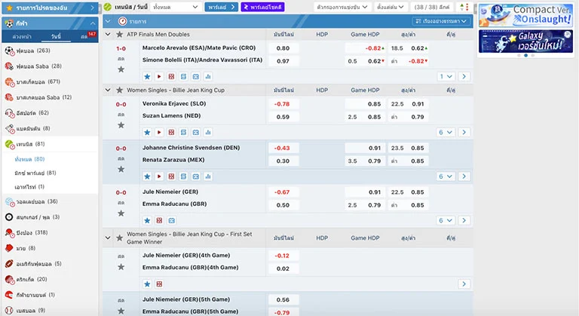Toggle favorite star for Svendsen vs Zarazua match
This screenshot has height=316, width=579.
pos(121,169)
